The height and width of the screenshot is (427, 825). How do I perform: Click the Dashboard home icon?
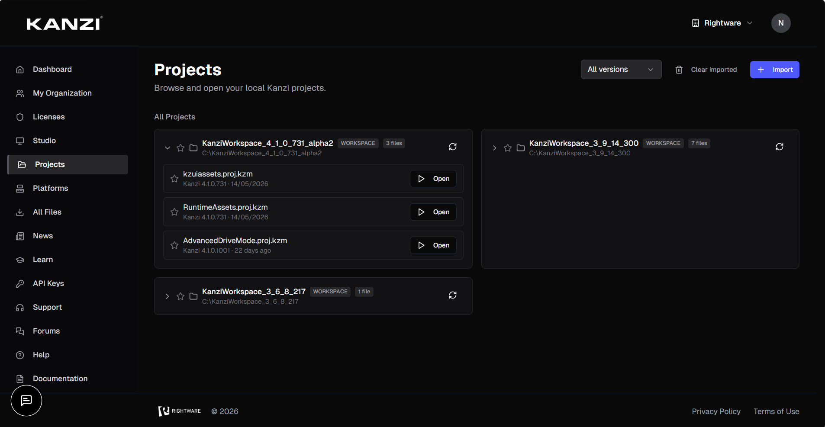click(x=20, y=69)
